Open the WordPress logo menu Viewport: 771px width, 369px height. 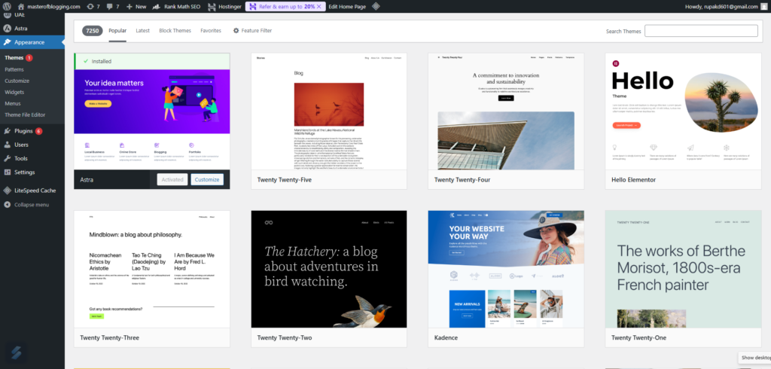(7, 6)
